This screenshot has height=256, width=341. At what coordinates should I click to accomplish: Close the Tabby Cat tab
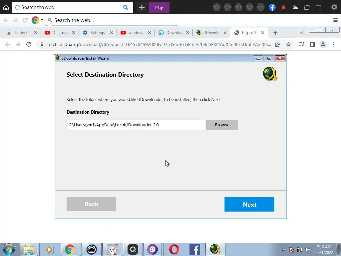(36, 33)
